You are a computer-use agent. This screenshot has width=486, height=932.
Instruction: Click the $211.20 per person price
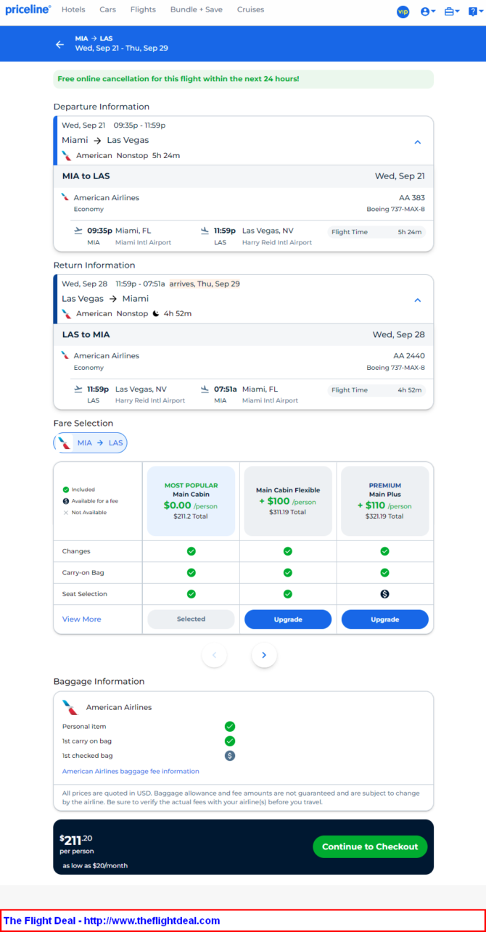point(76,844)
